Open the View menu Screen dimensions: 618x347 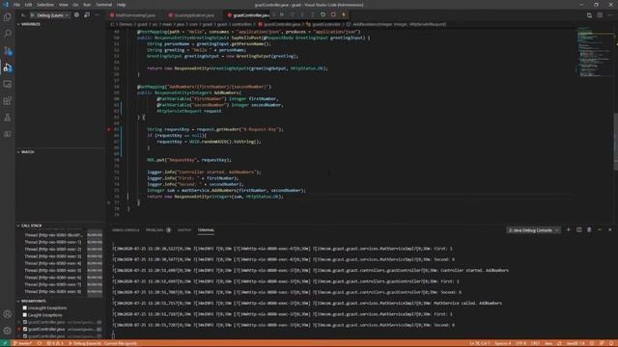[x=63, y=5]
